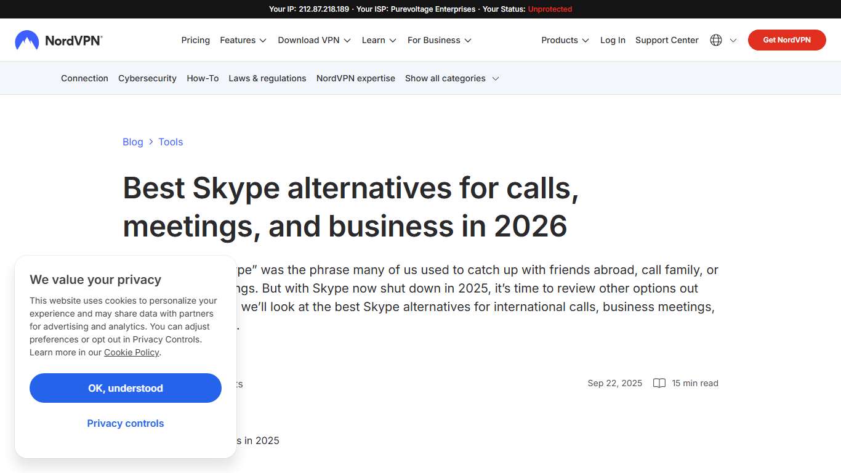The image size is (841, 473).
Task: Open the Laws & regulations section
Action: [267, 78]
